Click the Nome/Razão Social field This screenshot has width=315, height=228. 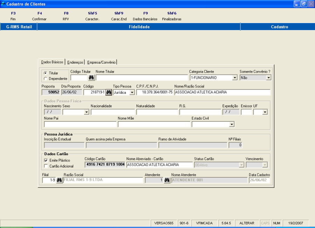click(x=222, y=92)
